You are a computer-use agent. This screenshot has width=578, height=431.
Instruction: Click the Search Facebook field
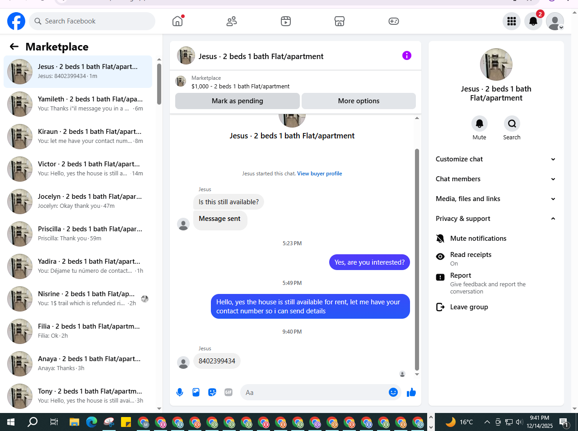point(92,21)
